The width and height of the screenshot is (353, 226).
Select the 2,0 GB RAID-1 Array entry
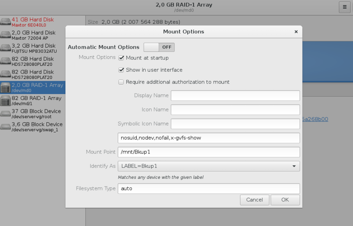pyautogui.click(x=33, y=88)
